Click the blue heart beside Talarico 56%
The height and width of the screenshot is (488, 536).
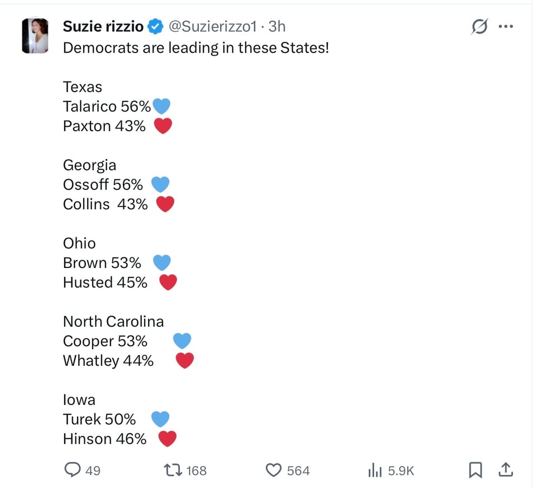click(x=161, y=106)
